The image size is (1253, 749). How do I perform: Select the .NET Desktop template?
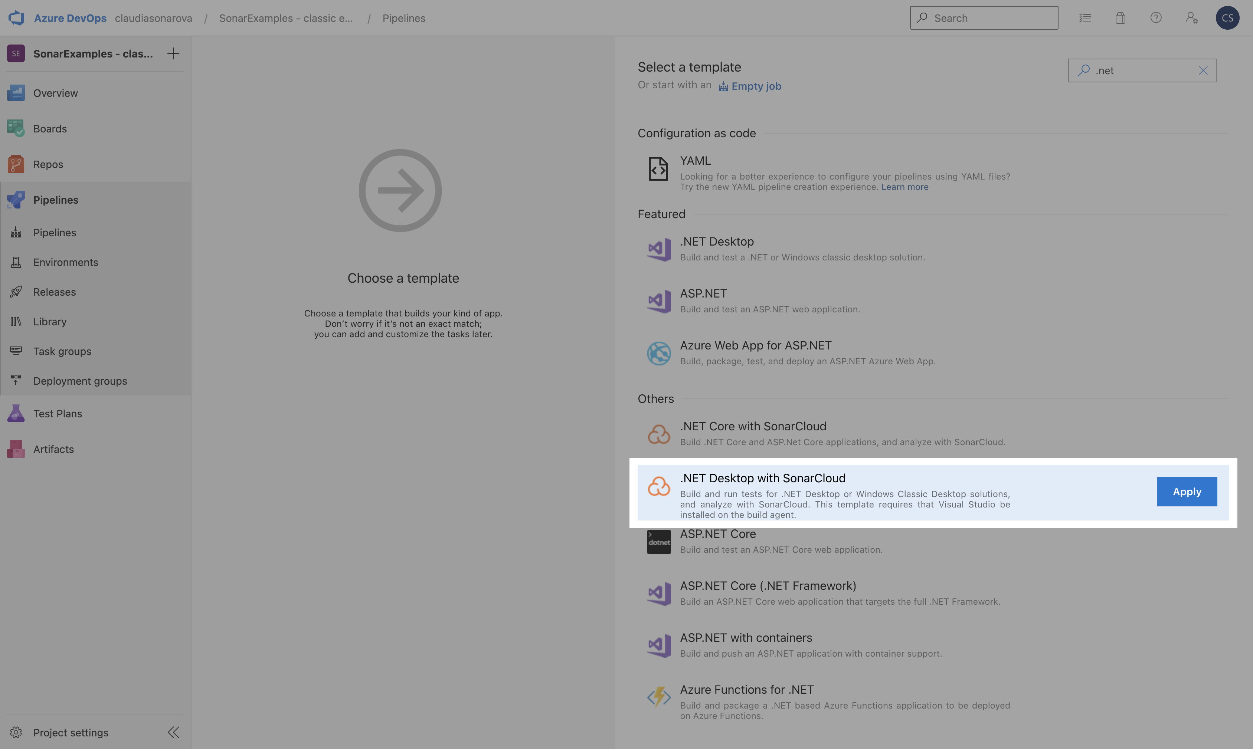(933, 249)
